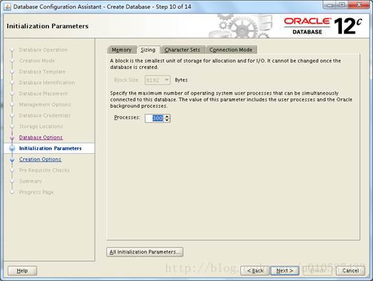
Task: Click the Java icon in title bar
Action: (x=7, y=6)
